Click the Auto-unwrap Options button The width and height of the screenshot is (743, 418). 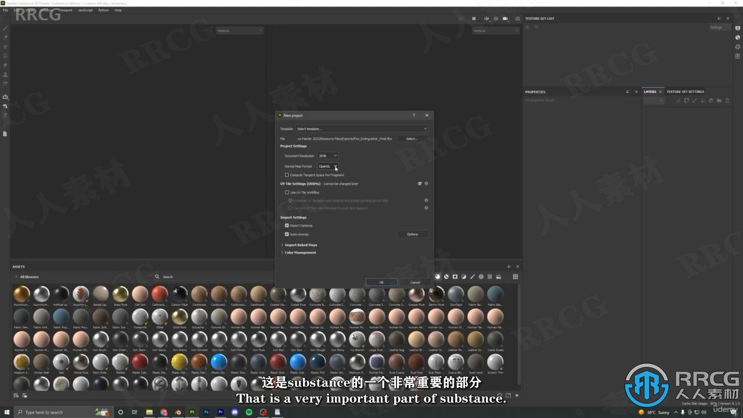(x=412, y=234)
